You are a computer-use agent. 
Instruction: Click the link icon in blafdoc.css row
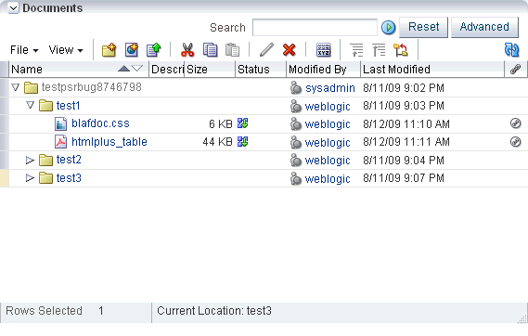click(x=516, y=123)
